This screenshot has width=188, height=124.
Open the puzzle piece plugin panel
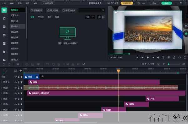click(4, 52)
